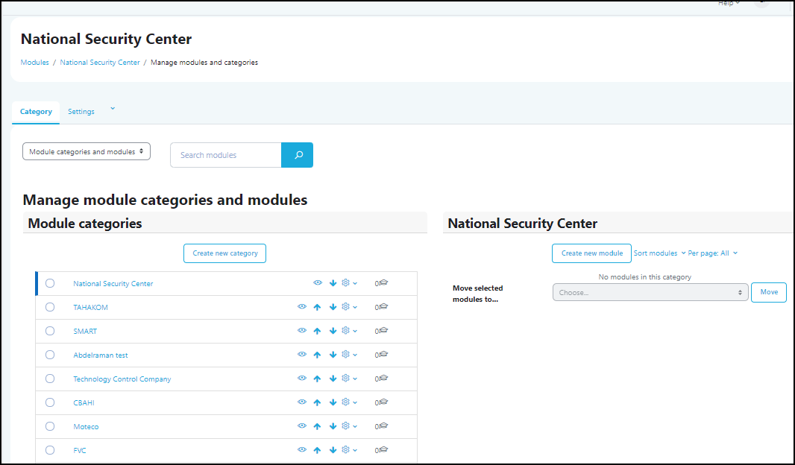
Task: Switch to the Settings tab
Action: click(81, 112)
